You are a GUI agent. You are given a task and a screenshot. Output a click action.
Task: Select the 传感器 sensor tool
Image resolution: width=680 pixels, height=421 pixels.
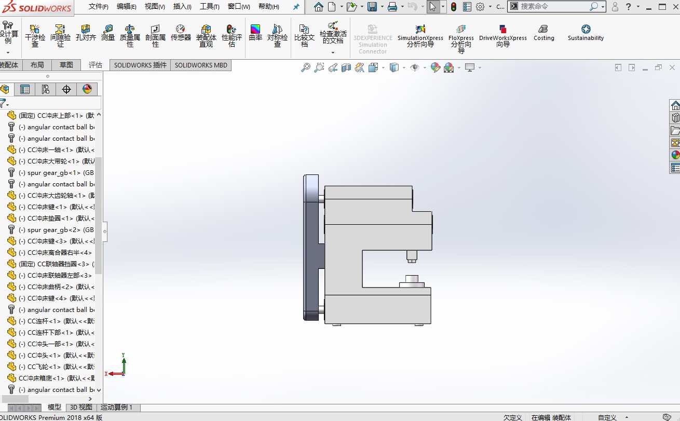[181, 33]
